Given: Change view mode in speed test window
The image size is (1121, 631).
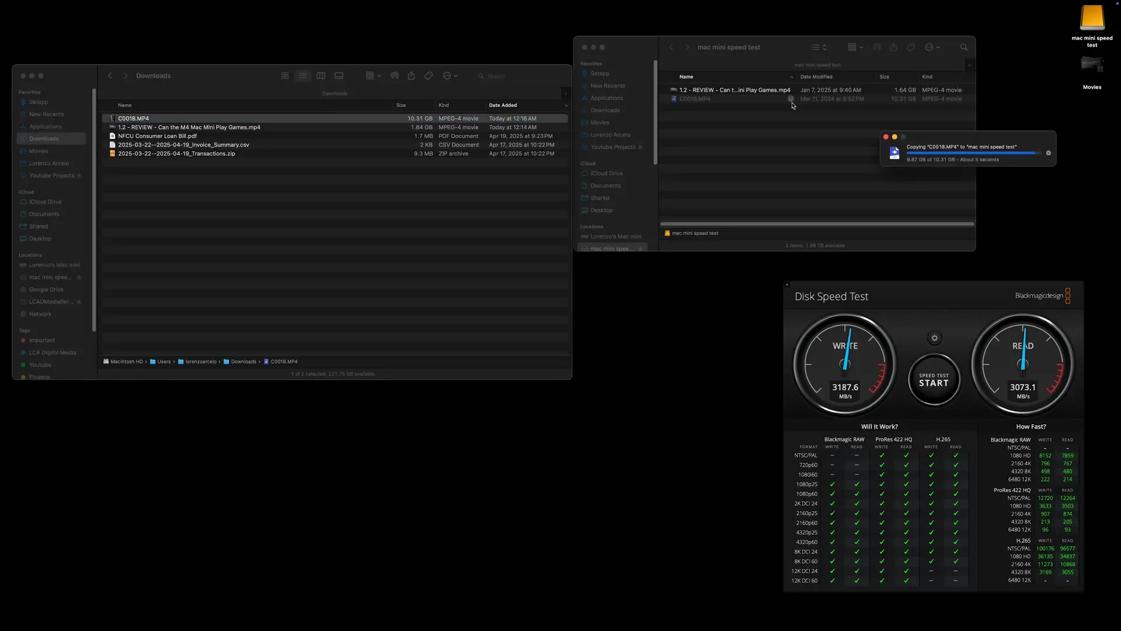Looking at the screenshot, I should click(x=819, y=47).
